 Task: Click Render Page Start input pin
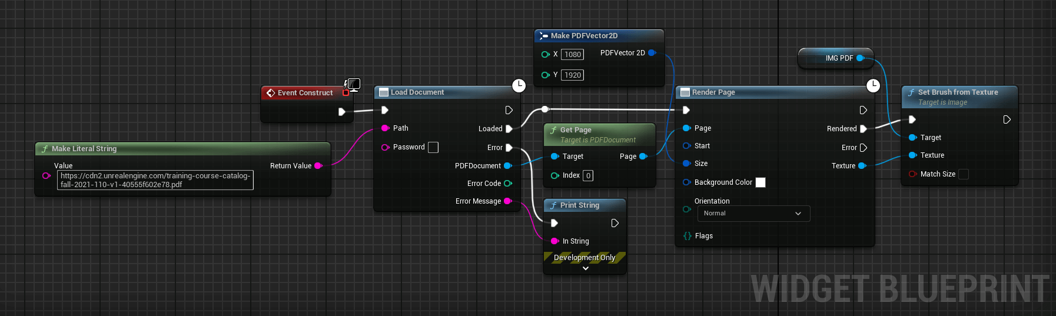tap(686, 146)
